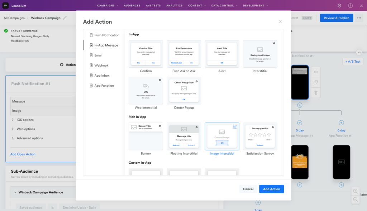367x211 pixels.
Task: Select the Satisfaction Survey template thumbnail
Action: (260, 136)
